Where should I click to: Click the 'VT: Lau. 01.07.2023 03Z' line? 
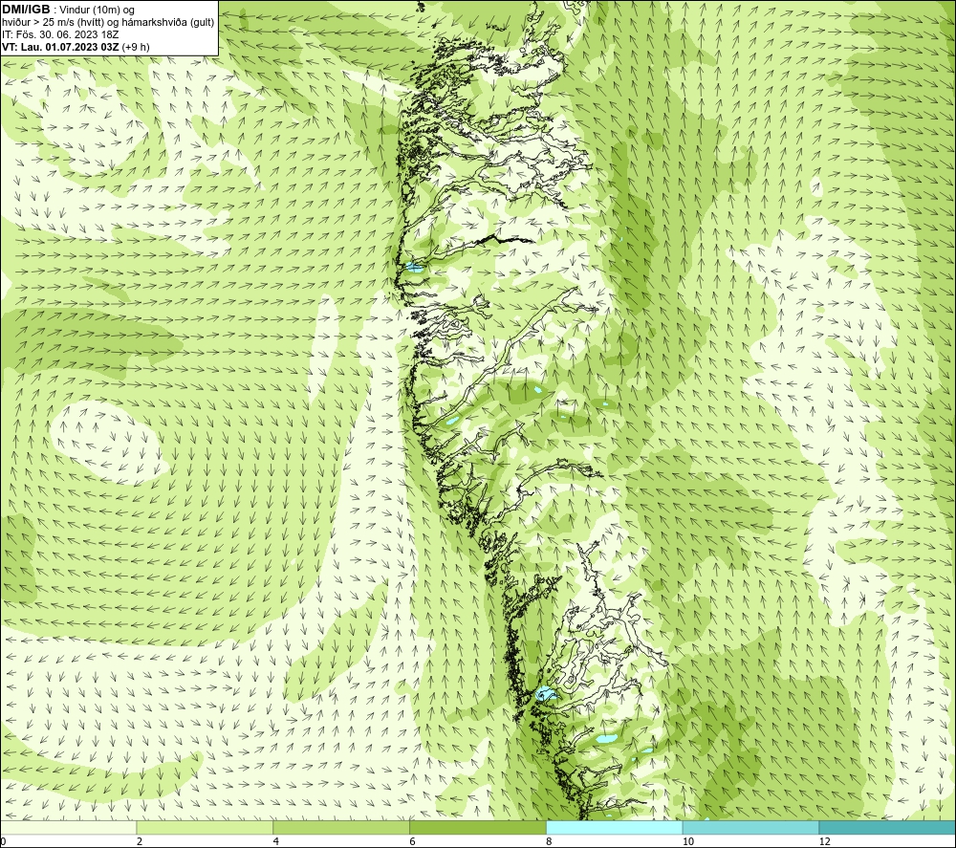(x=76, y=47)
